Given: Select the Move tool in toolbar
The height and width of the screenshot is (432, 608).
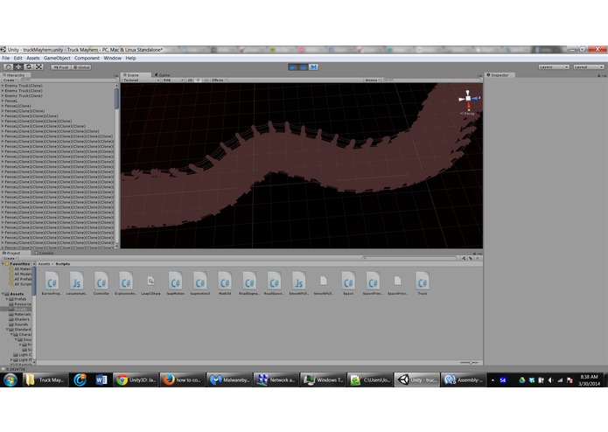Looking at the screenshot, I should [18, 67].
